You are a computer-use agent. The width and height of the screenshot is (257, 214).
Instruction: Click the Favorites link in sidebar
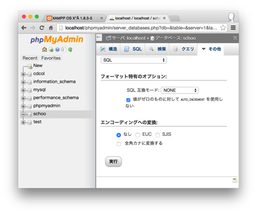(x=51, y=58)
